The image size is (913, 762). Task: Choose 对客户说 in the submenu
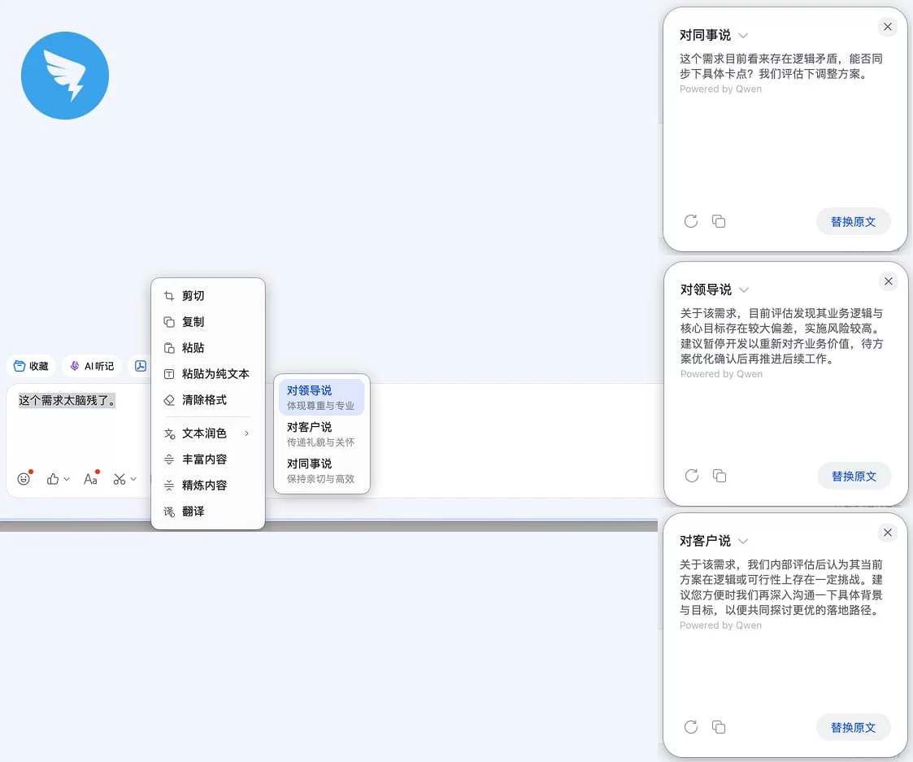pos(321,434)
